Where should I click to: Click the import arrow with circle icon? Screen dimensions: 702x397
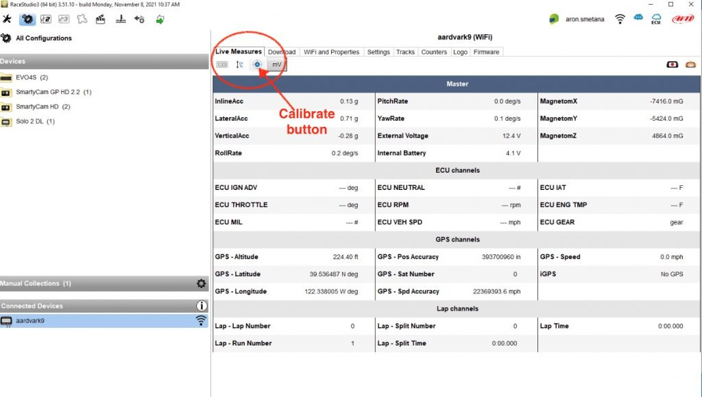coord(139,19)
